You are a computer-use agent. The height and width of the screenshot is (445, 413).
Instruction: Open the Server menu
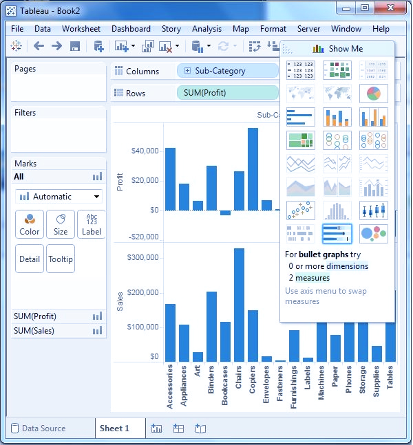coord(309,29)
